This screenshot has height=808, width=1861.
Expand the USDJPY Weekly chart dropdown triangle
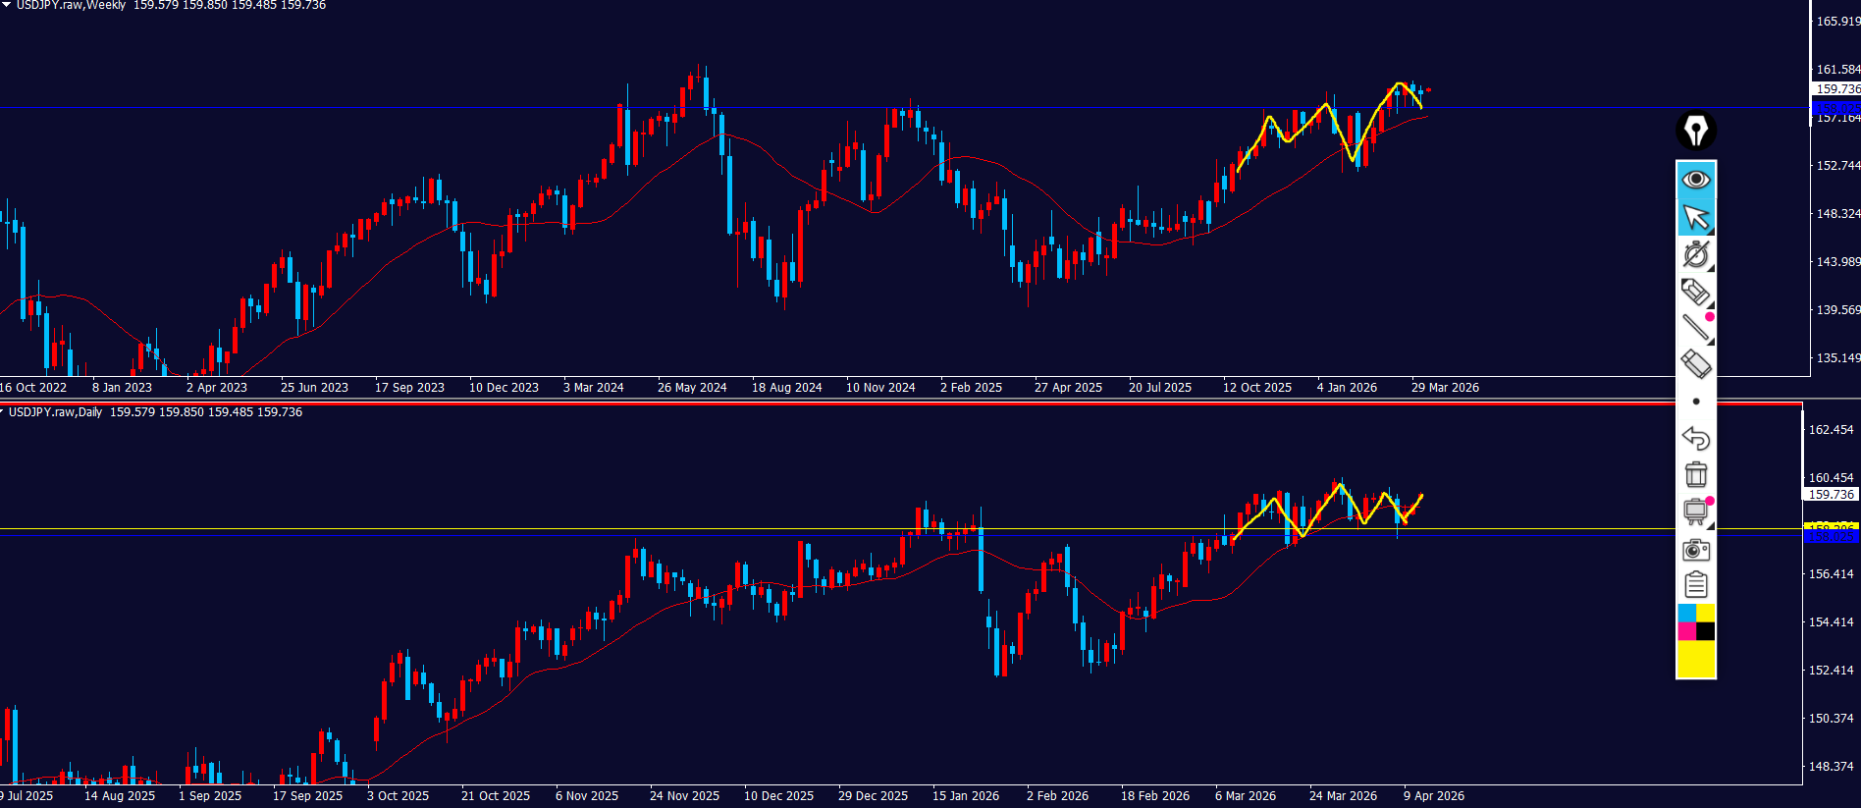pyautogui.click(x=6, y=5)
